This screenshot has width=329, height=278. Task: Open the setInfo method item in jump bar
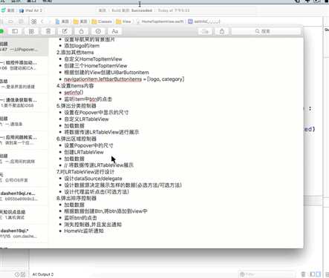pyautogui.click(x=204, y=21)
